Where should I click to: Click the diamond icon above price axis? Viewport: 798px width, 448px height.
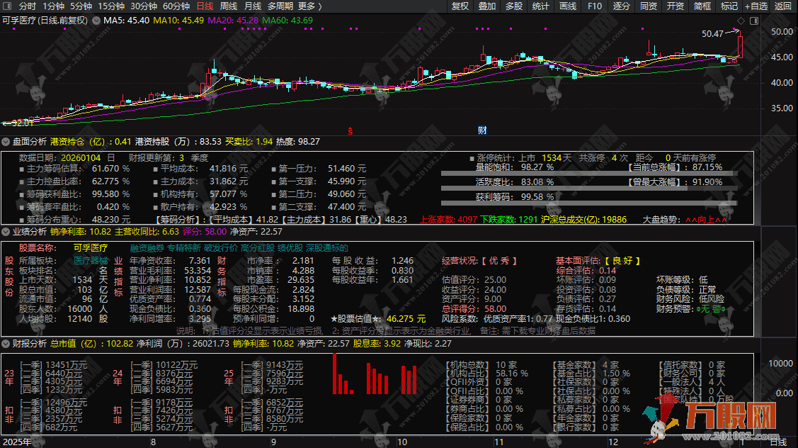[740, 20]
